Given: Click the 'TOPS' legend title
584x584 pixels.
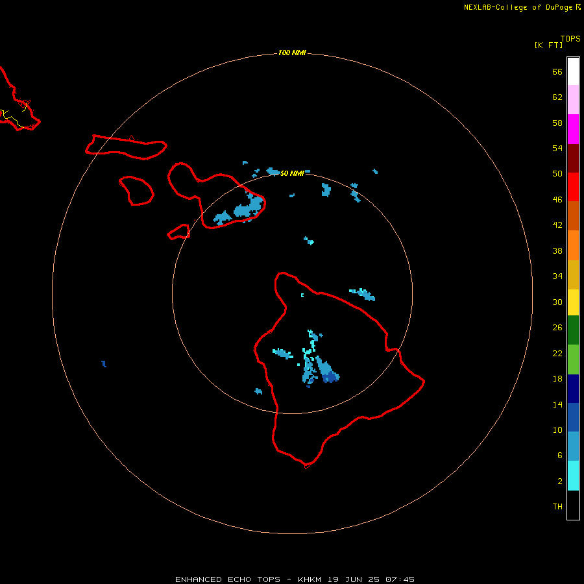Looking at the screenshot, I should (570, 39).
